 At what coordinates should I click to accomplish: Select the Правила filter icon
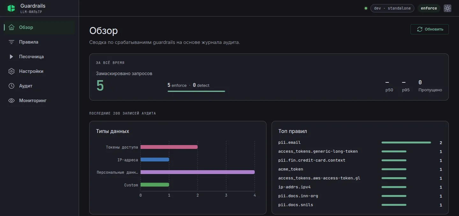point(11,42)
